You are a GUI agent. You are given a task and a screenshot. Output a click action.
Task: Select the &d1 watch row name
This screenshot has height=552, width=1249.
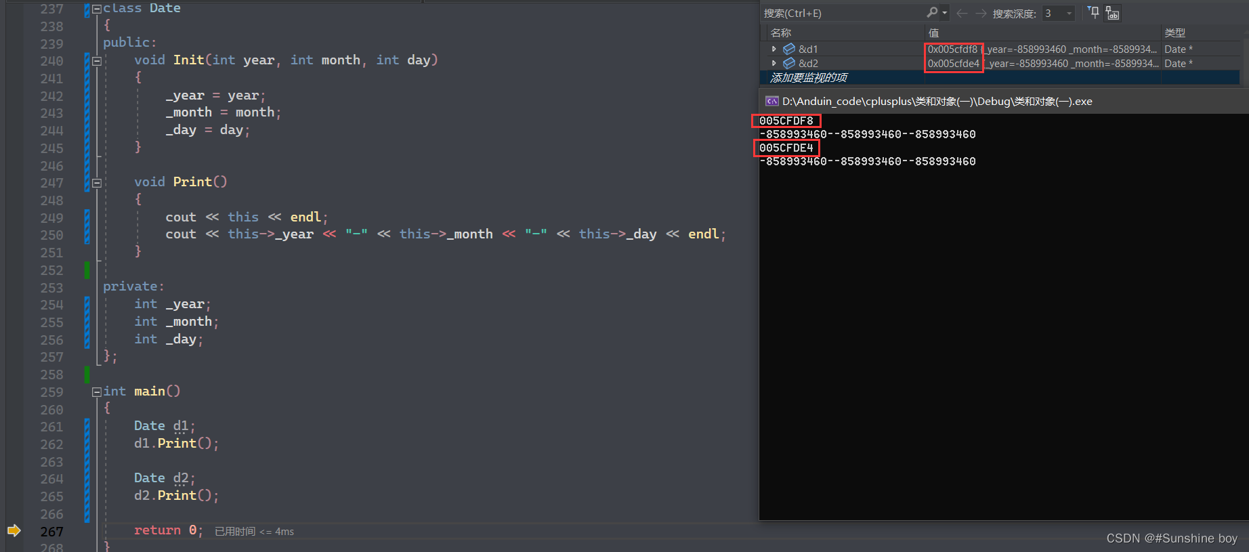point(808,49)
